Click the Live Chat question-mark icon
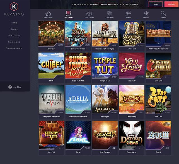 click(x=10, y=87)
